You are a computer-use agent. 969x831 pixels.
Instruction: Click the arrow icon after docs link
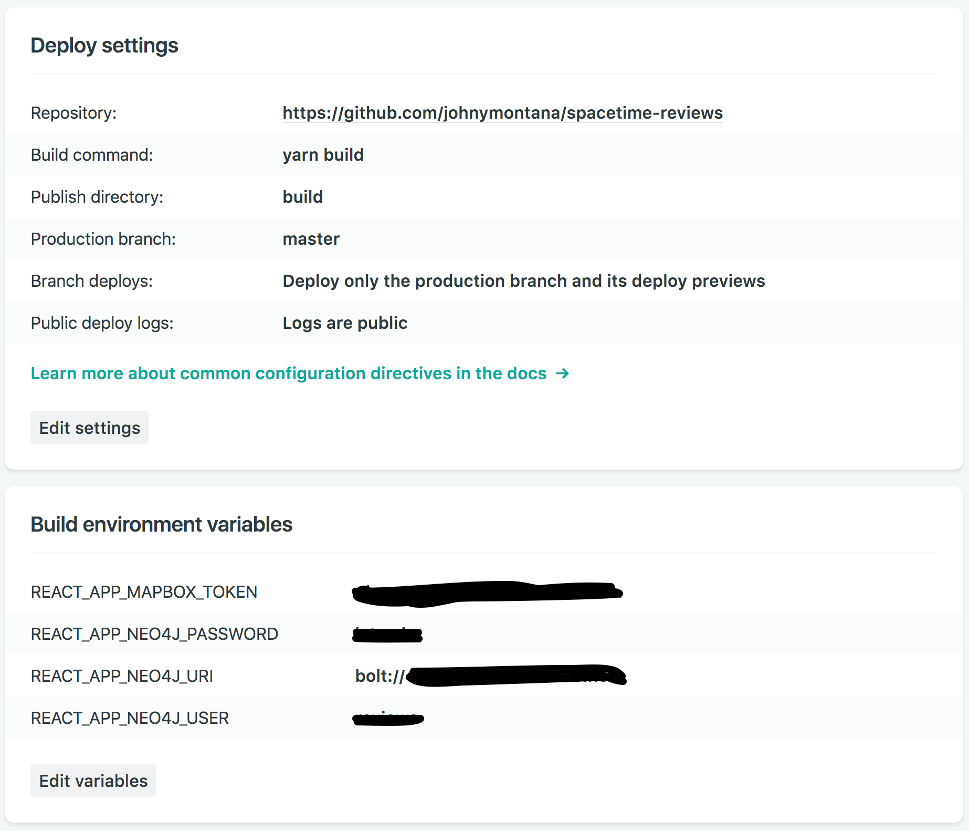(x=563, y=373)
